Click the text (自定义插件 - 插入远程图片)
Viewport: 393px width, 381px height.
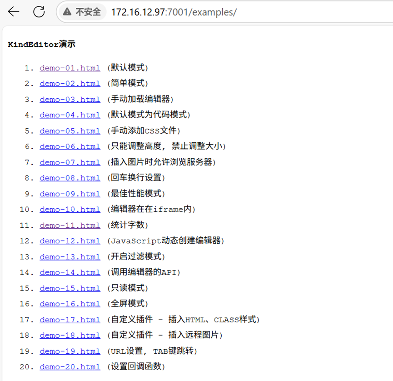pos(165,336)
